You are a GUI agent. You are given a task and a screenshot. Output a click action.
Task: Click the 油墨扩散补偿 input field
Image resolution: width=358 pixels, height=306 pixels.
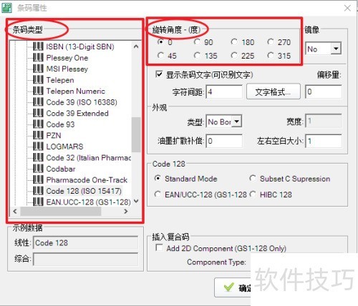(224, 141)
